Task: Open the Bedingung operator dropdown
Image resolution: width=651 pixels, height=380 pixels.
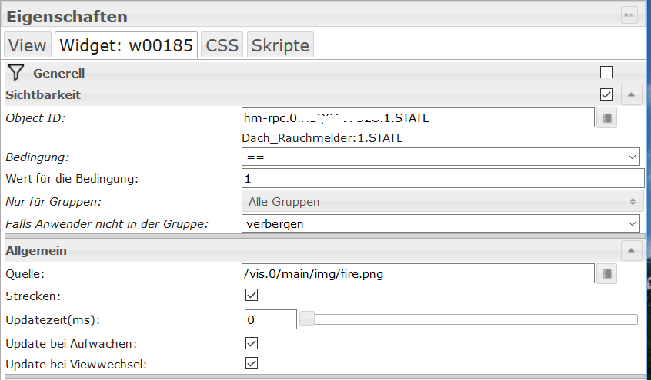Action: (x=440, y=157)
